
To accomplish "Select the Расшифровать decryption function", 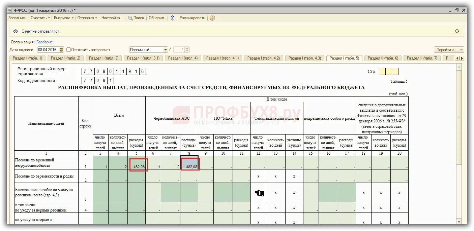I will point(192,18).
